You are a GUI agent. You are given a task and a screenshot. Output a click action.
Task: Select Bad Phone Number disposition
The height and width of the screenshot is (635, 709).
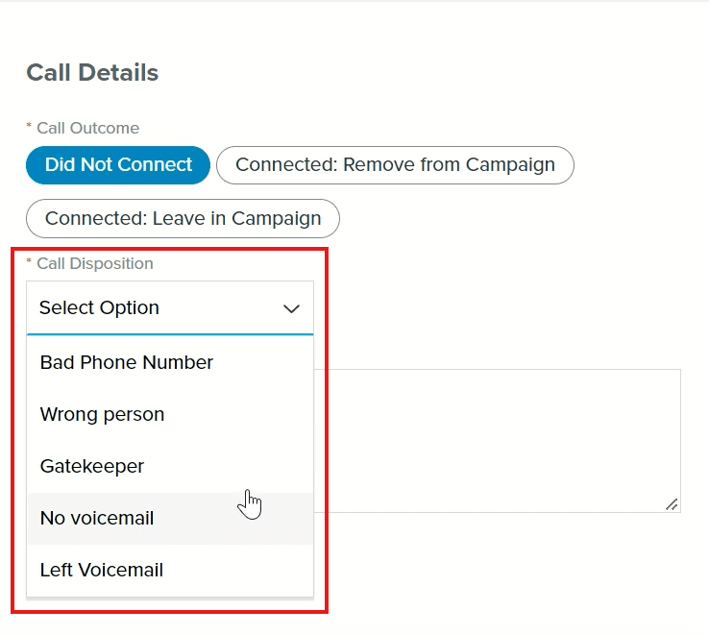[127, 363]
